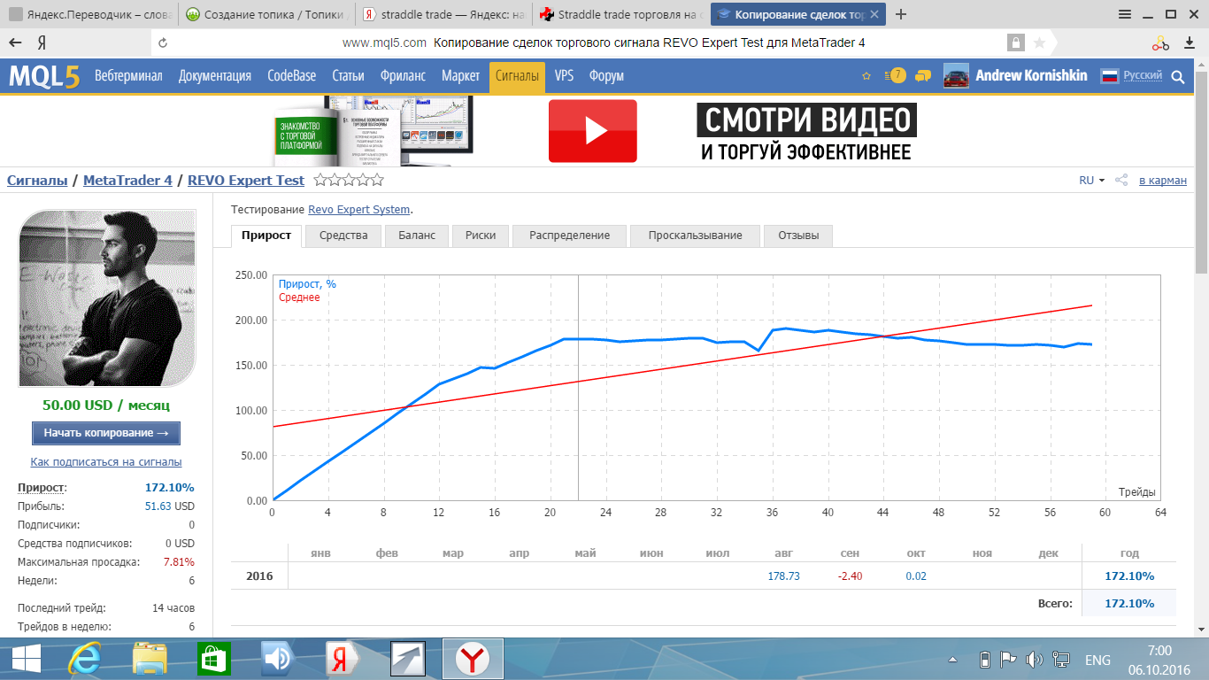Open 'Как подписаться на сигналы' link

coord(106,462)
